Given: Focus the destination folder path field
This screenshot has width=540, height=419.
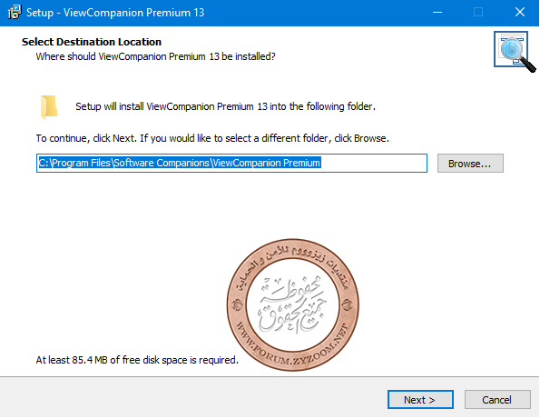Looking at the screenshot, I should [x=231, y=163].
